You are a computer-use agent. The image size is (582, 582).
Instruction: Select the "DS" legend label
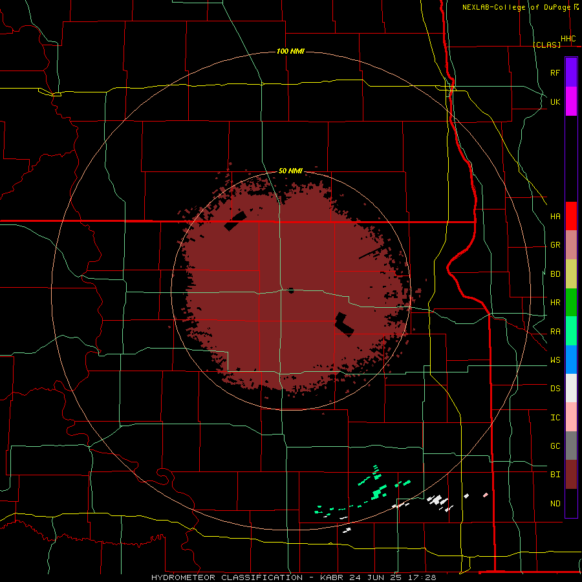(555, 389)
